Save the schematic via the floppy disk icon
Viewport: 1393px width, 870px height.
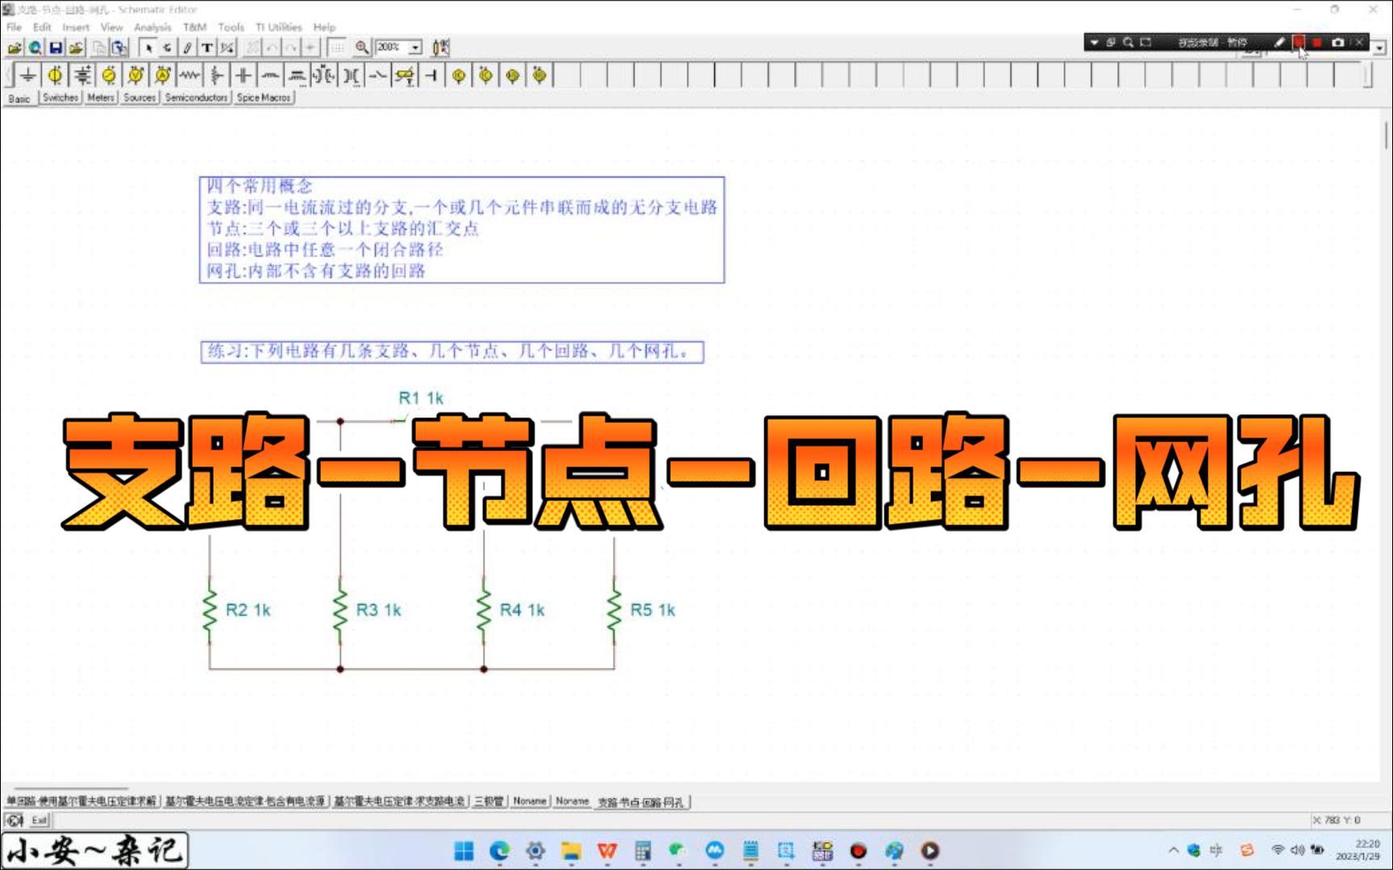click(54, 47)
